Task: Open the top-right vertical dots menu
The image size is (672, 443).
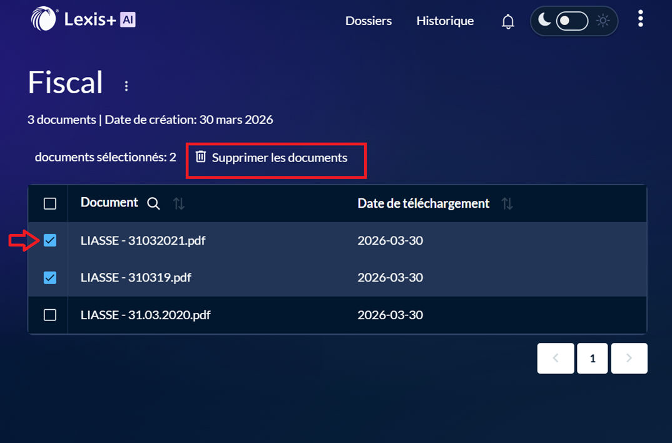Action: [x=640, y=19]
